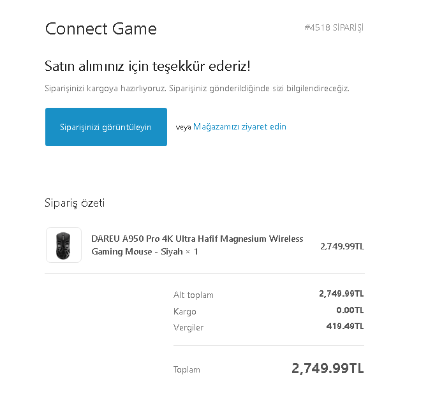Screen dimensions: 435x414
Task: Click the large Toplam total amount
Action: pos(328,368)
